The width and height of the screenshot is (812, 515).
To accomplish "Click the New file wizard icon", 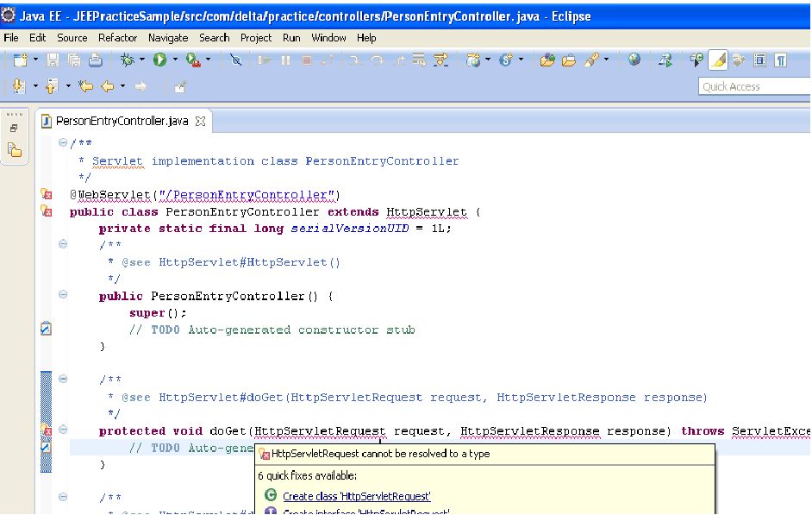I will point(20,60).
